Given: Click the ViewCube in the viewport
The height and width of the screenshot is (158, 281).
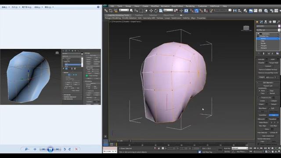Looking at the screenshot, I should 246,28.
